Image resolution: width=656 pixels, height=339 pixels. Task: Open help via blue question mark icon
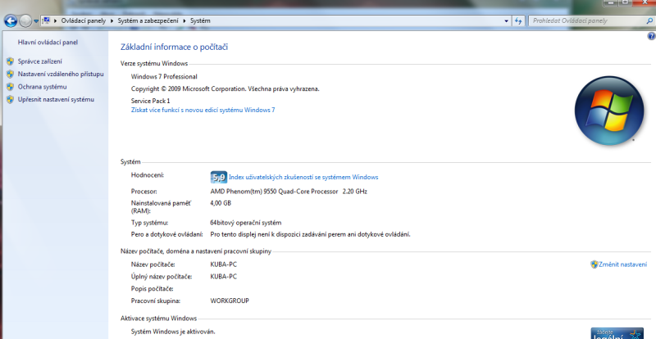pos(651,36)
